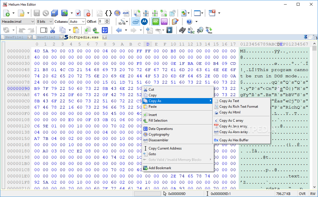Choose Copy As Text from submenu
The height and width of the screenshot is (197, 318).
[241, 101]
